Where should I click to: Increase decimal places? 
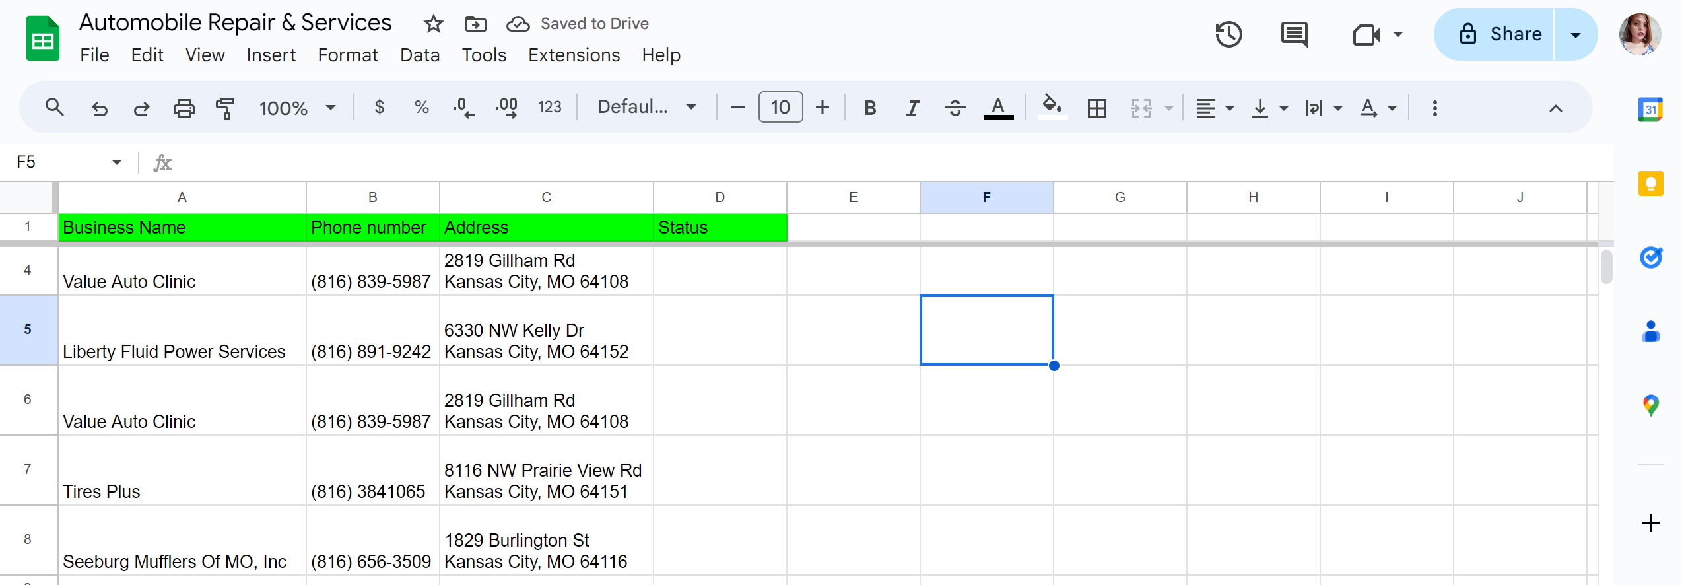pos(506,107)
